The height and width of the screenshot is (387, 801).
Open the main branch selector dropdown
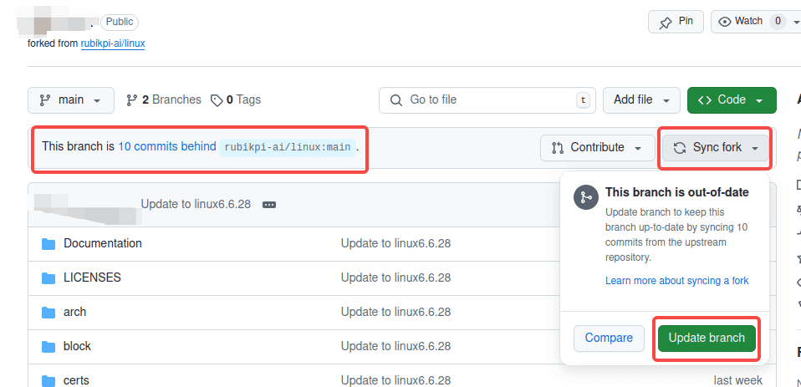pyautogui.click(x=71, y=100)
